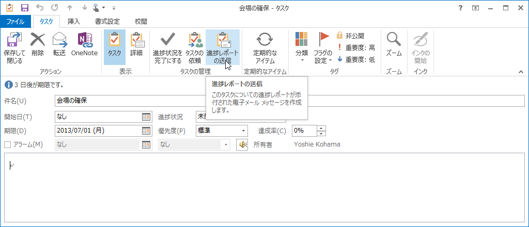Image resolution: width=529 pixels, height=227 pixels.
Task: Open calendar picker for 開始日
Action: click(146, 117)
